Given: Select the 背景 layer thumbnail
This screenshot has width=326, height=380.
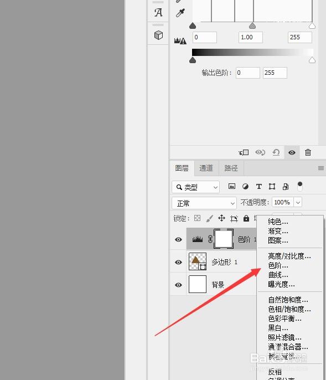Looking at the screenshot, I should tap(198, 284).
